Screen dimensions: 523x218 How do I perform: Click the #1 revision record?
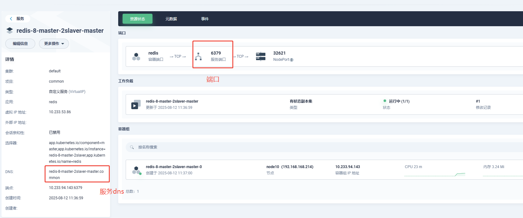pos(478,101)
